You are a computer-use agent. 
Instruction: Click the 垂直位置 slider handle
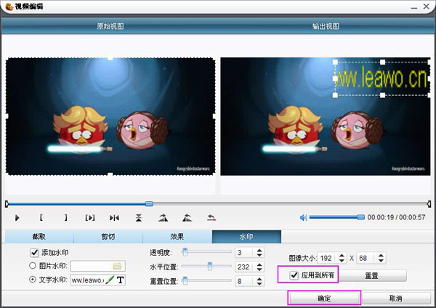pos(185,280)
